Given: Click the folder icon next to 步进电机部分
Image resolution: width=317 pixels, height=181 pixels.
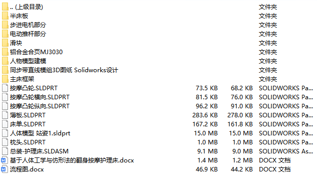Looking at the screenshot, I should 5,25.
